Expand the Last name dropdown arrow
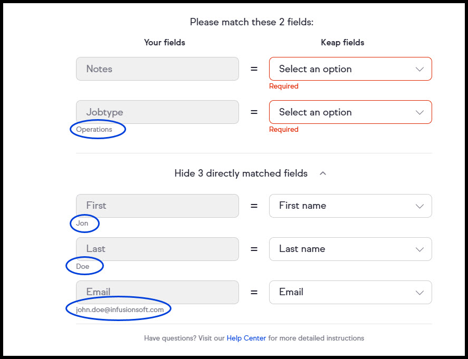468x359 pixels. coord(419,249)
